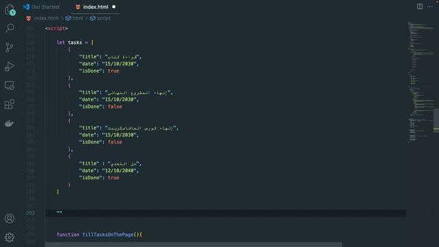This screenshot has height=247, width=439.
Task: Click the last task's "isDone": true value
Action: click(x=113, y=178)
